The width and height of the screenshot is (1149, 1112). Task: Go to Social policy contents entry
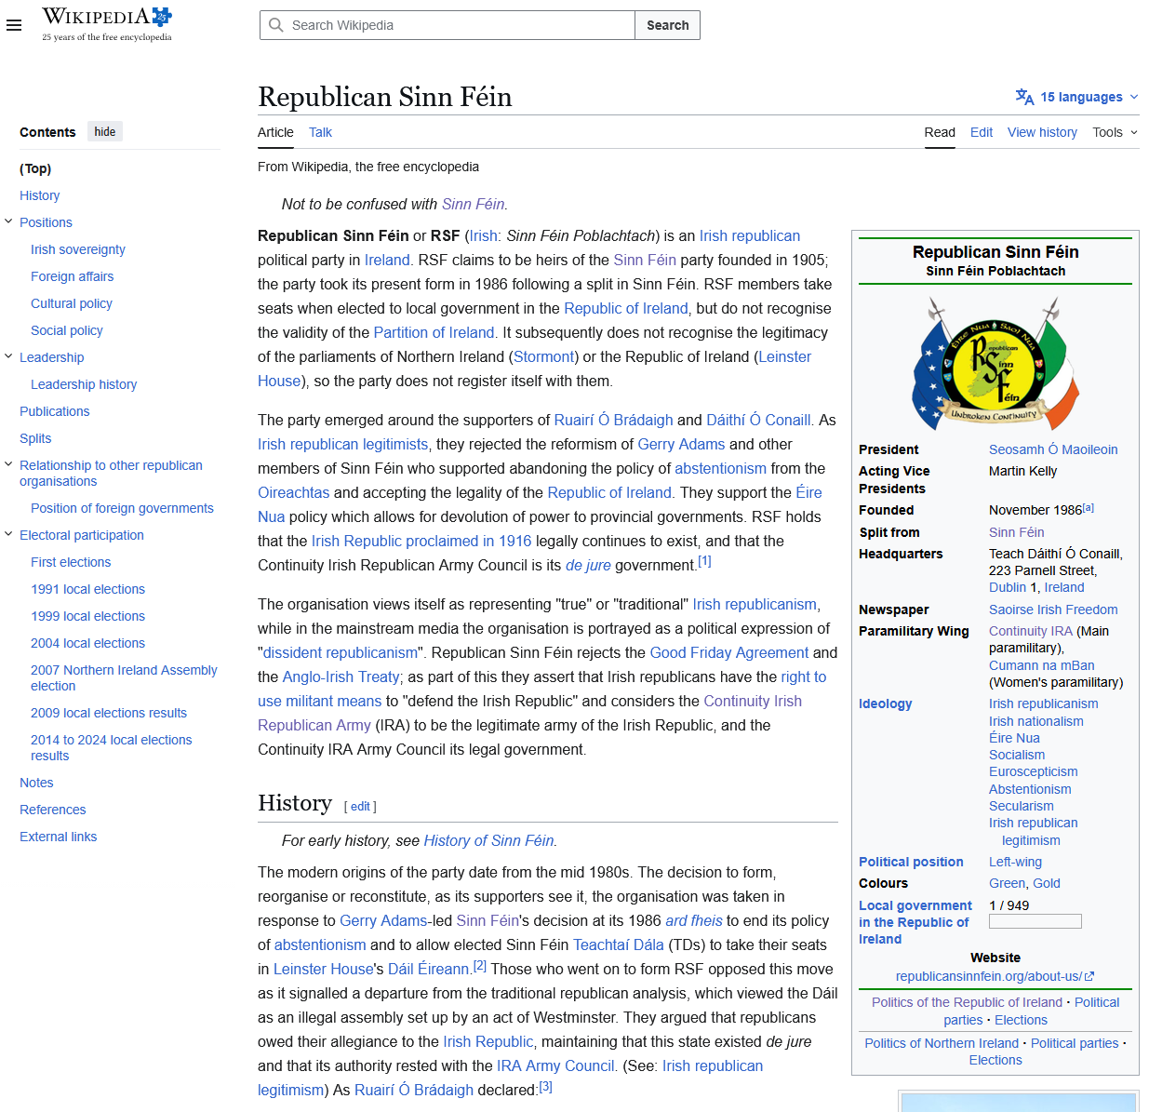[67, 330]
